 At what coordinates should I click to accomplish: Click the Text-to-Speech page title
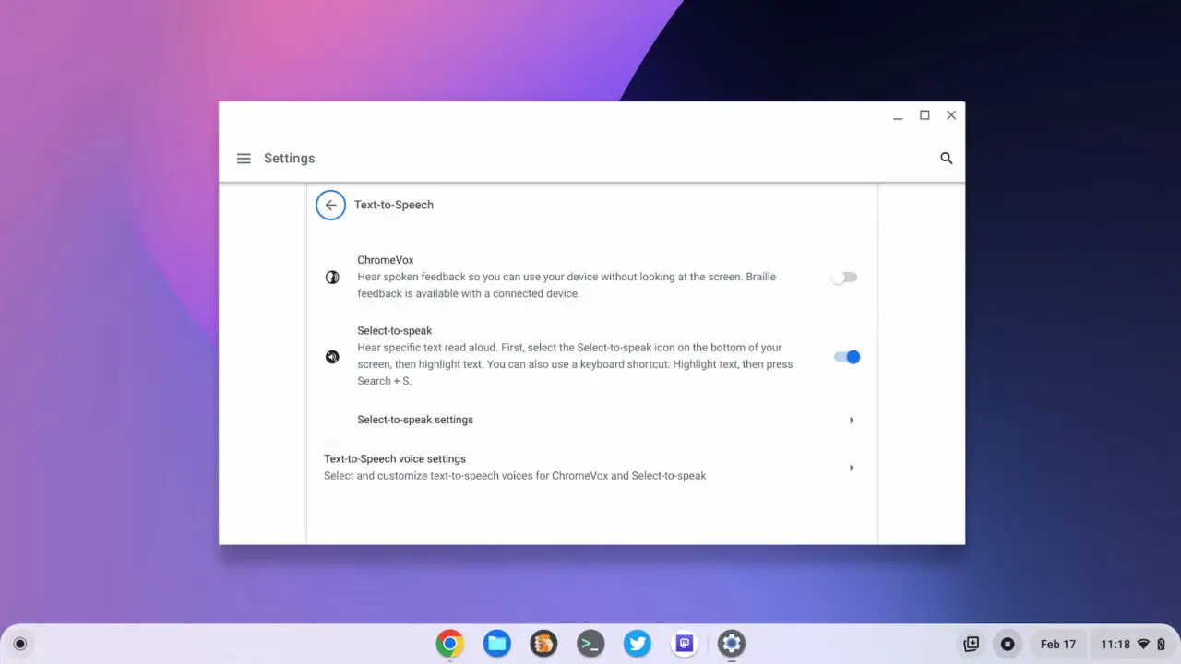tap(394, 205)
